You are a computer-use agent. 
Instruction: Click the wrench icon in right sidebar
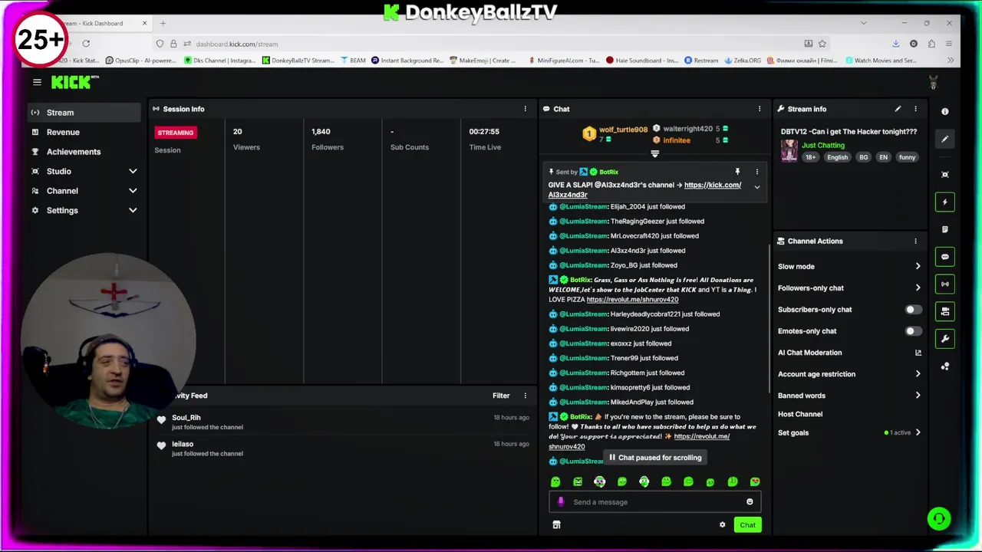[x=945, y=339]
